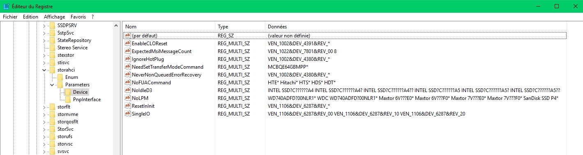Select the SstpSvc folder icon
Viewport: 583px width, 155px height.
(x=52, y=33)
